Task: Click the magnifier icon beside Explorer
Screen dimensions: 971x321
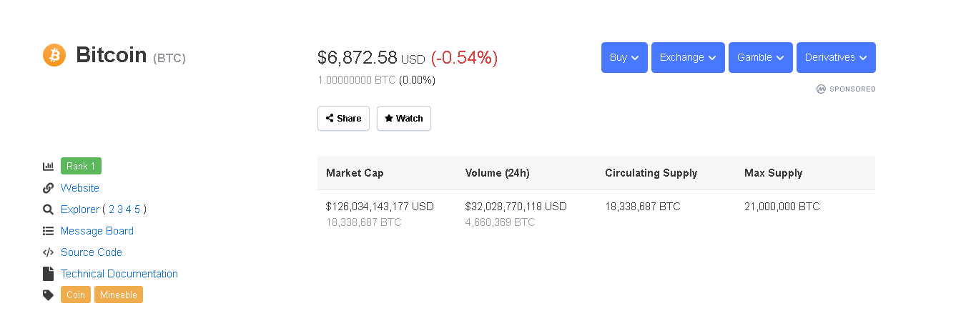Action: [x=48, y=209]
